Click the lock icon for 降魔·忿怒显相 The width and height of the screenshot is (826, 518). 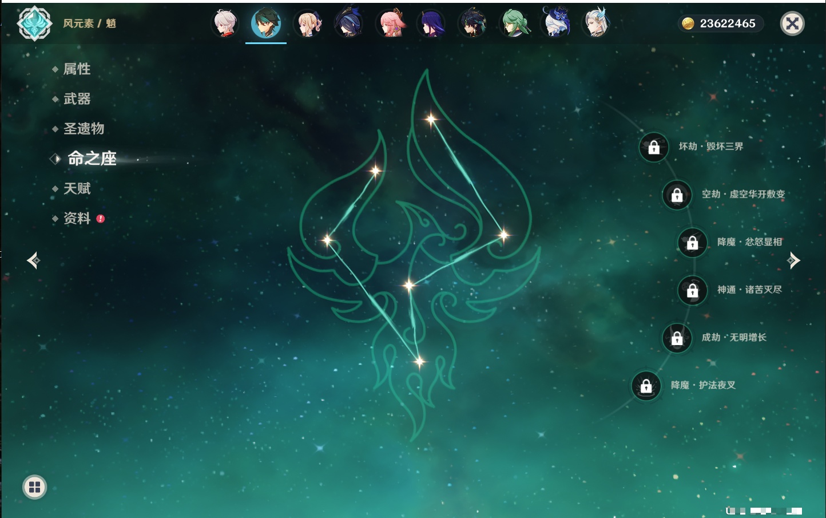point(693,243)
